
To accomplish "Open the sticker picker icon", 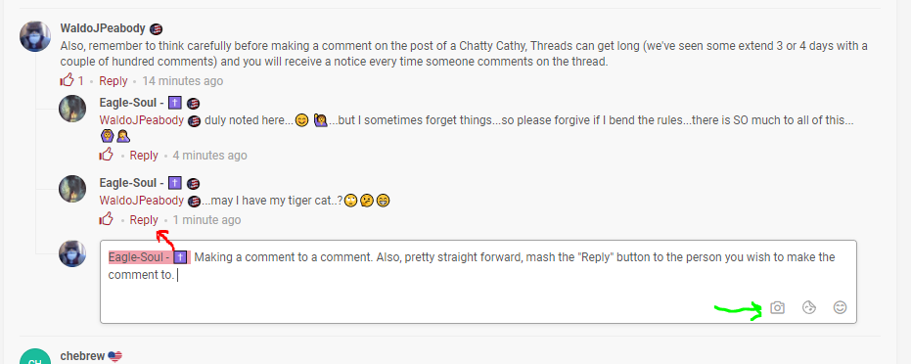I will pyautogui.click(x=808, y=307).
